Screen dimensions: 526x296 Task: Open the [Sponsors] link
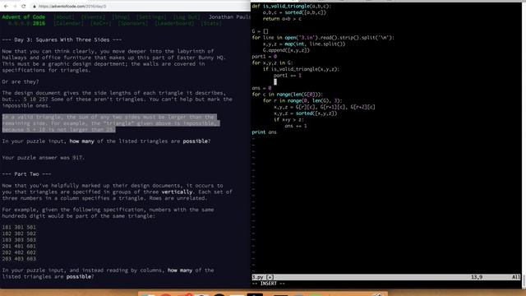pyautogui.click(x=133, y=24)
